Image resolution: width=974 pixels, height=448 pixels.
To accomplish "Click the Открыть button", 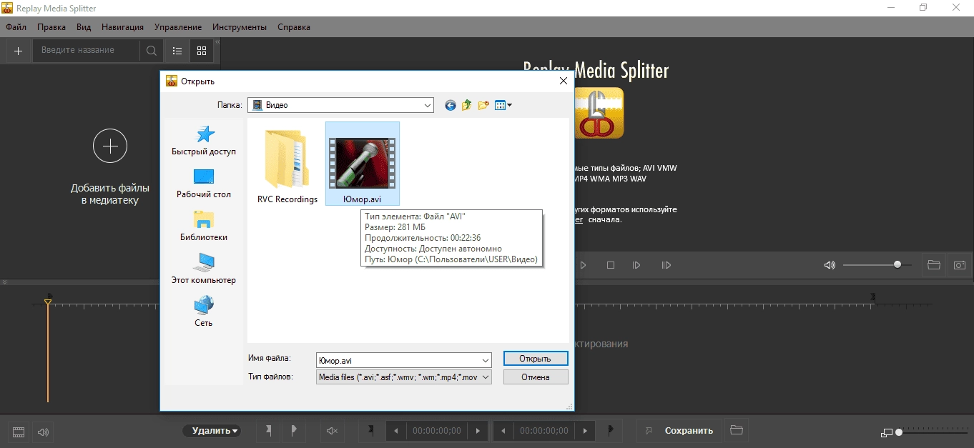I will pos(536,359).
